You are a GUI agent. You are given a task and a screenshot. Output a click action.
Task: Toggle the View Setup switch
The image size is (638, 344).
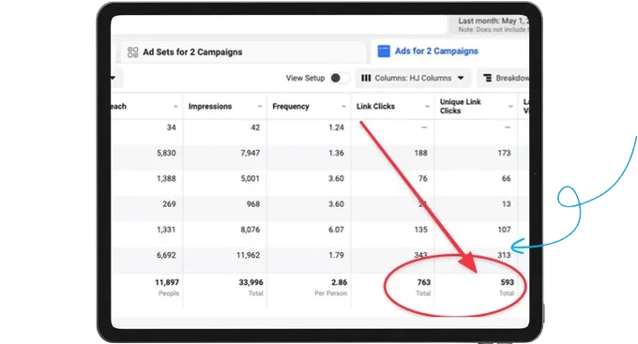[x=340, y=78]
